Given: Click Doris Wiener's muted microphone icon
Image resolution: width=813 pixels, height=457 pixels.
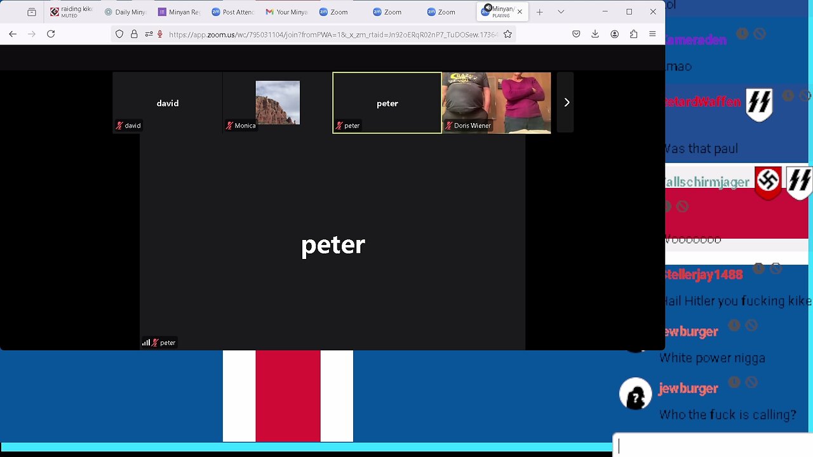Looking at the screenshot, I should click(449, 126).
